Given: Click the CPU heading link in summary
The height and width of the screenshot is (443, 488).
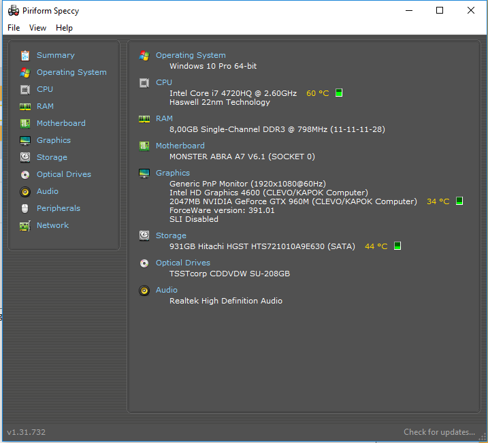Looking at the screenshot, I should tap(164, 82).
